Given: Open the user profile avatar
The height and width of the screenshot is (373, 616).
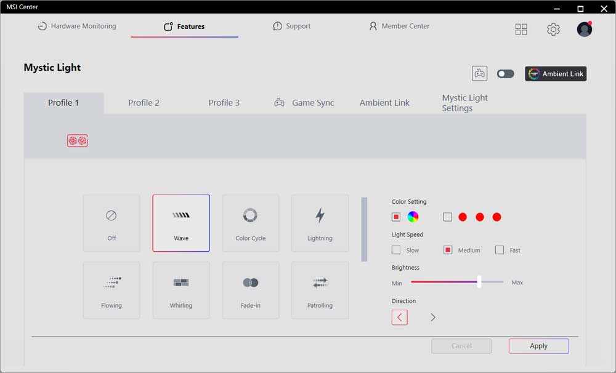Looking at the screenshot, I should 585,29.
